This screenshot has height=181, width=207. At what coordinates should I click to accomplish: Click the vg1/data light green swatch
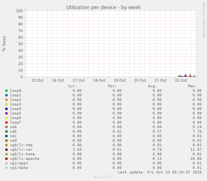click(x=6, y=168)
